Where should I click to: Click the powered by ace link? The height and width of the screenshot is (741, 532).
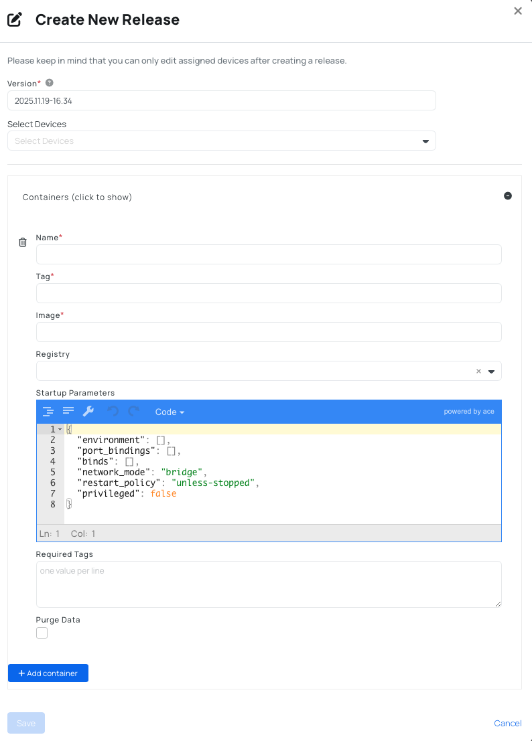[x=469, y=411]
